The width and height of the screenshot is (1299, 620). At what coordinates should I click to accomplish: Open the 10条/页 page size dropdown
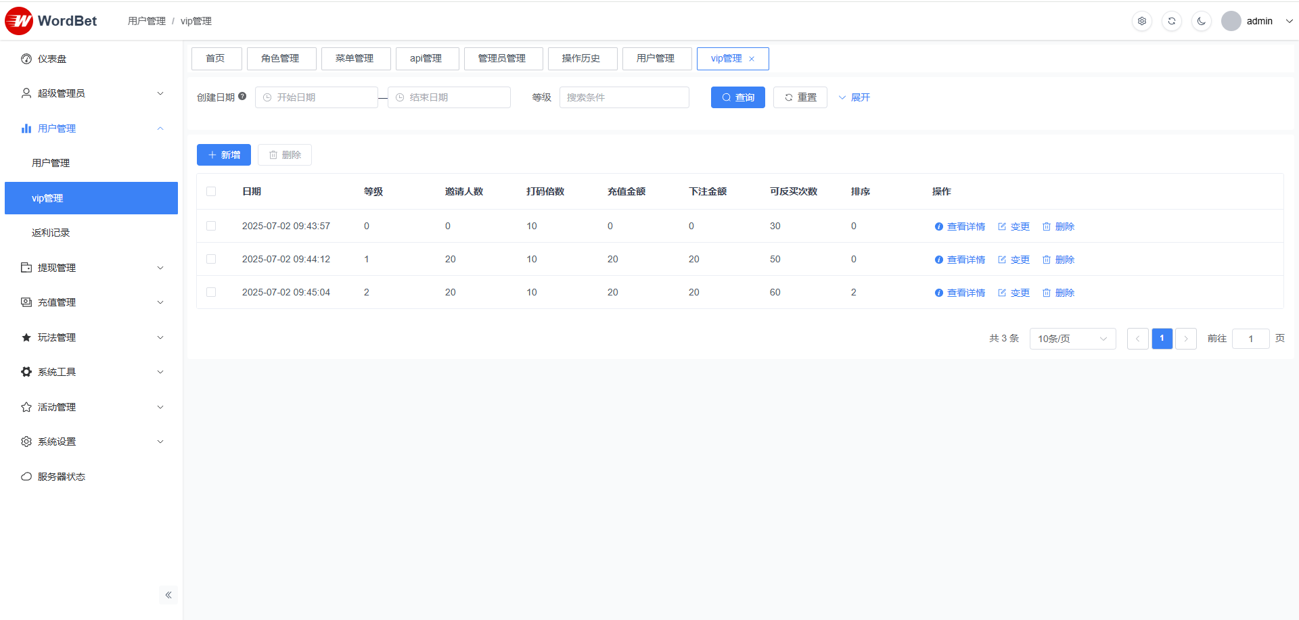tap(1072, 339)
